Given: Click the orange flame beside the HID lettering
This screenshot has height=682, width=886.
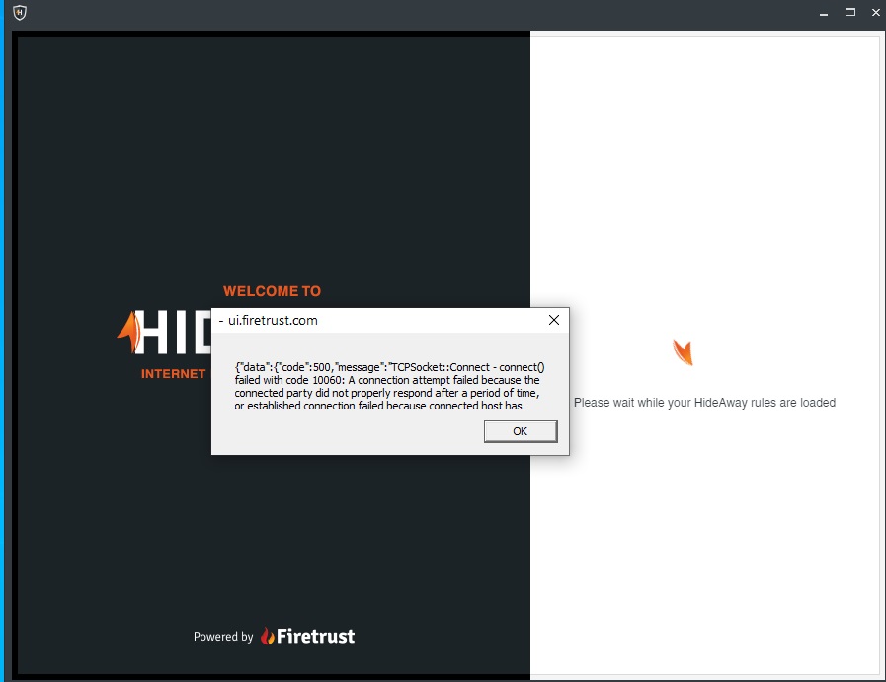Looking at the screenshot, I should click(x=130, y=332).
